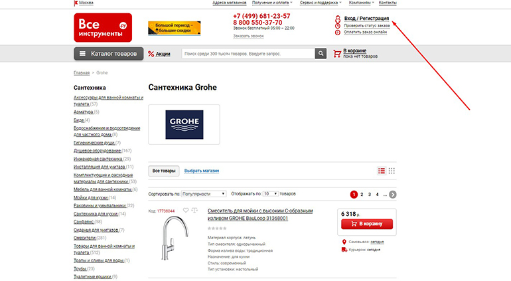
Task: Switch to list view icon
Action: pyautogui.click(x=382, y=171)
